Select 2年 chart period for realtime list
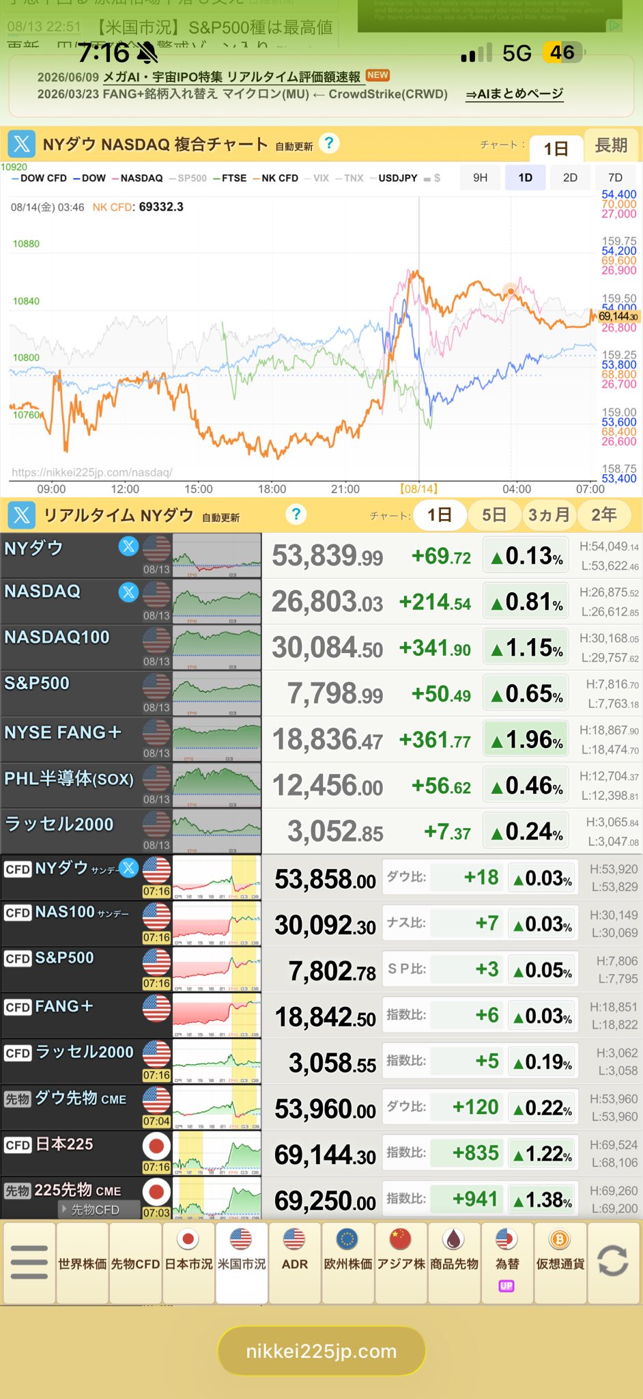Image resolution: width=643 pixels, height=1399 pixels. click(x=603, y=515)
